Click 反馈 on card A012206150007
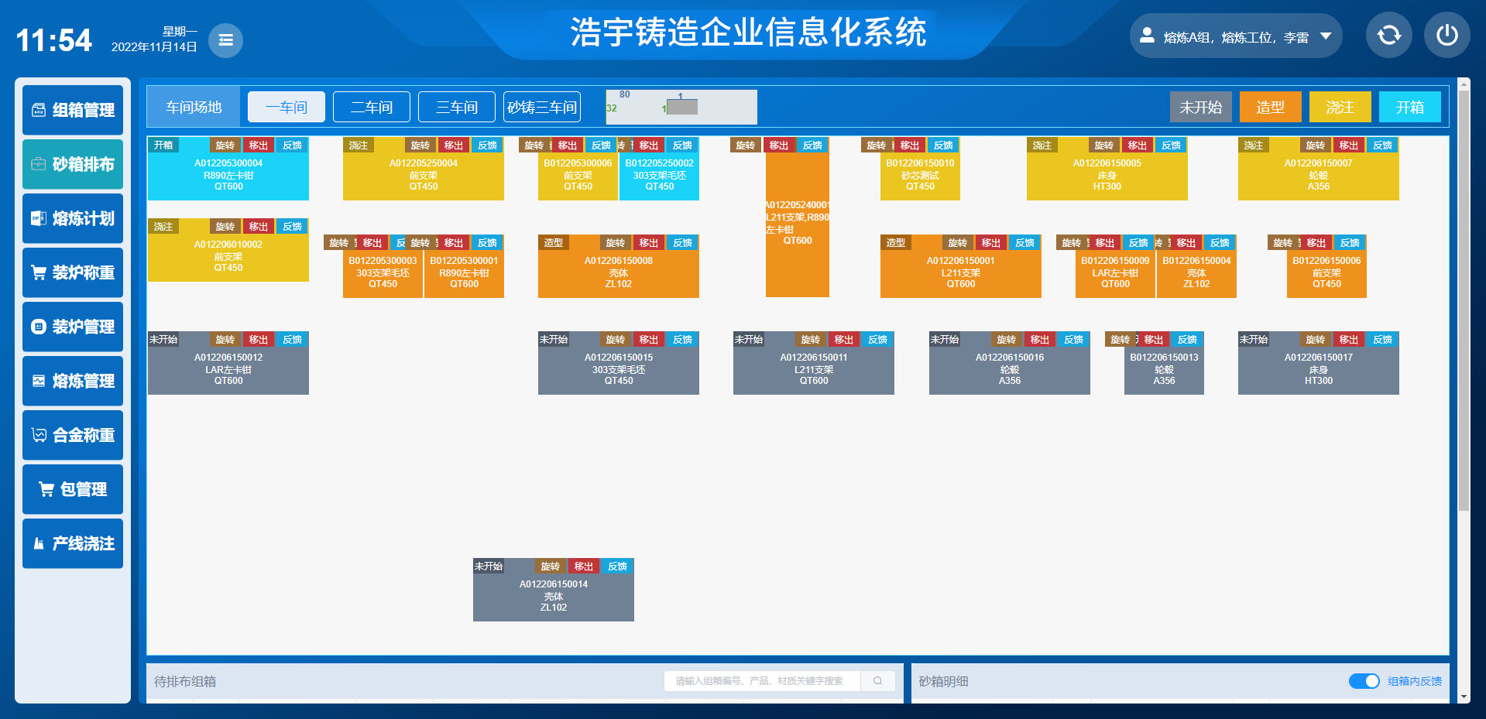 (x=1382, y=145)
